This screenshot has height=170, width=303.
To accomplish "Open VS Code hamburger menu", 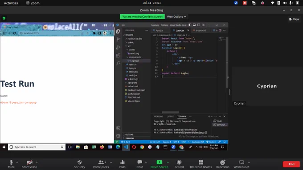I will click(x=123, y=25).
